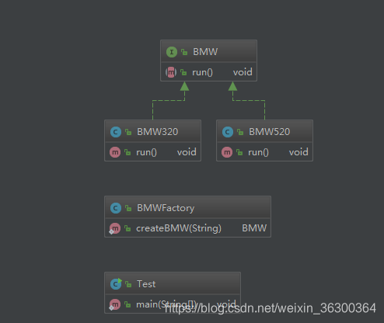This screenshot has width=384, height=323.
Task: Click the static method icon of main
Action: click(x=115, y=304)
